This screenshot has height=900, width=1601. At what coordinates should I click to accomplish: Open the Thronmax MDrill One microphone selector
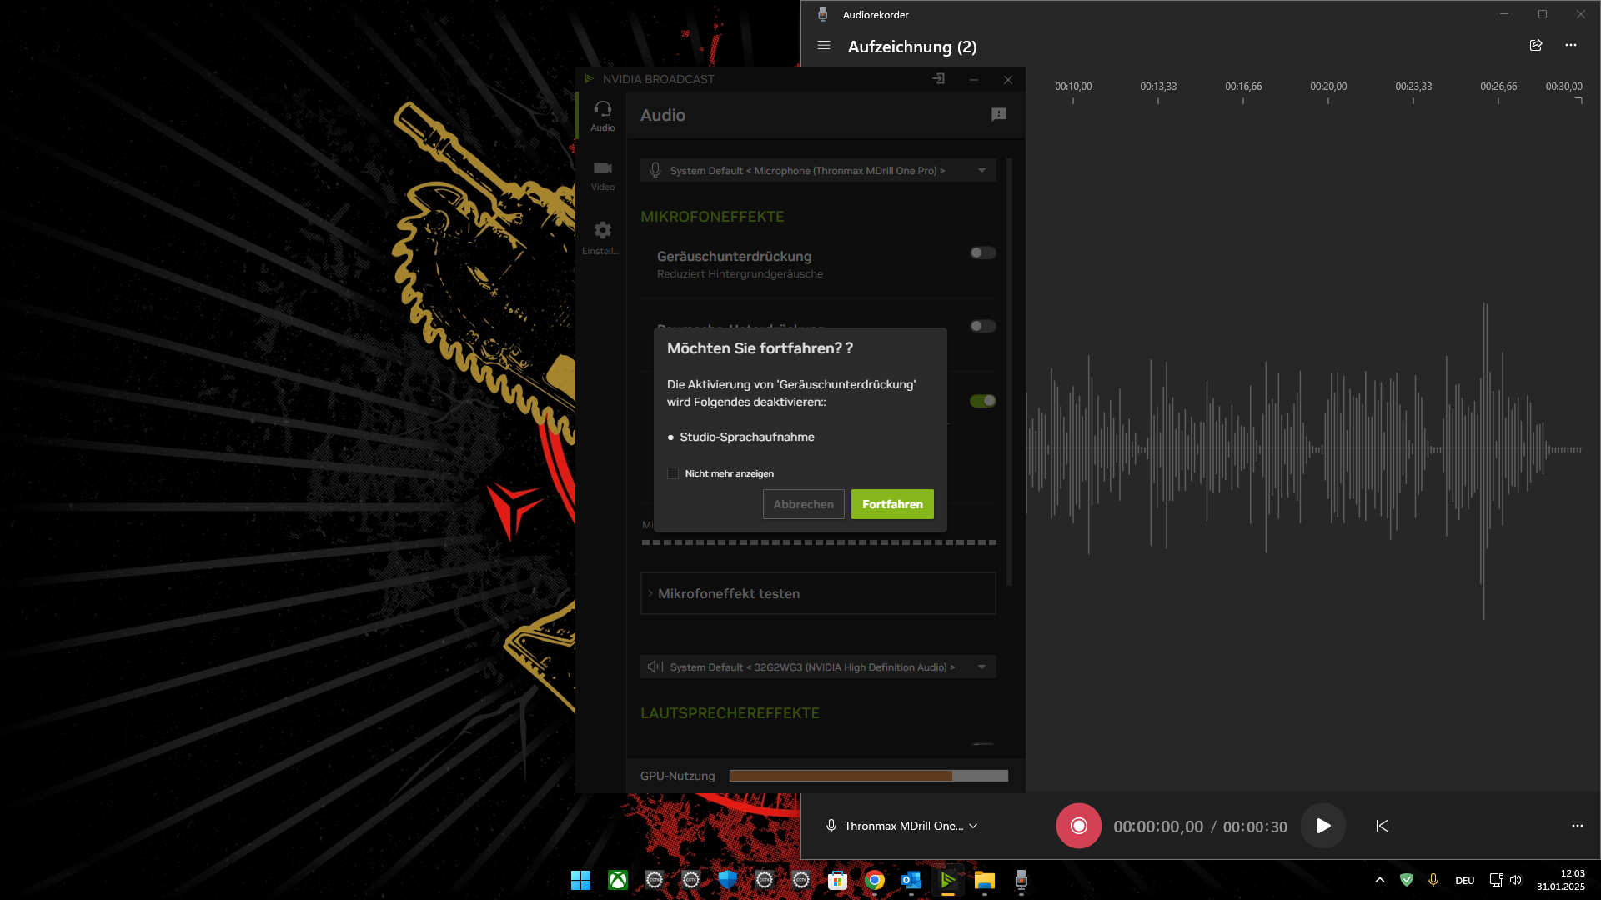coord(901,826)
